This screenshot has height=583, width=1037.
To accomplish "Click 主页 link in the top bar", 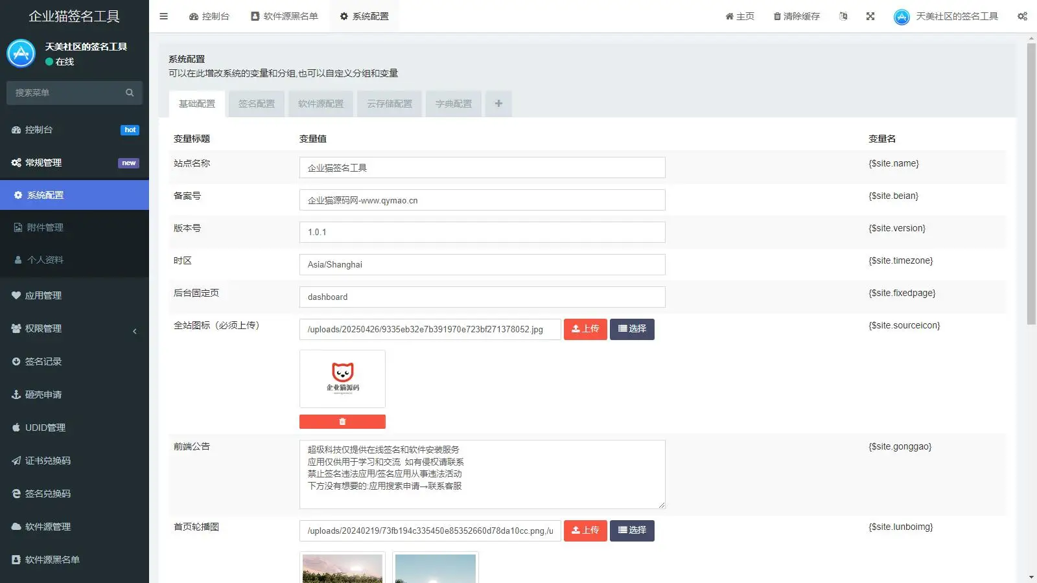I will coord(740,16).
